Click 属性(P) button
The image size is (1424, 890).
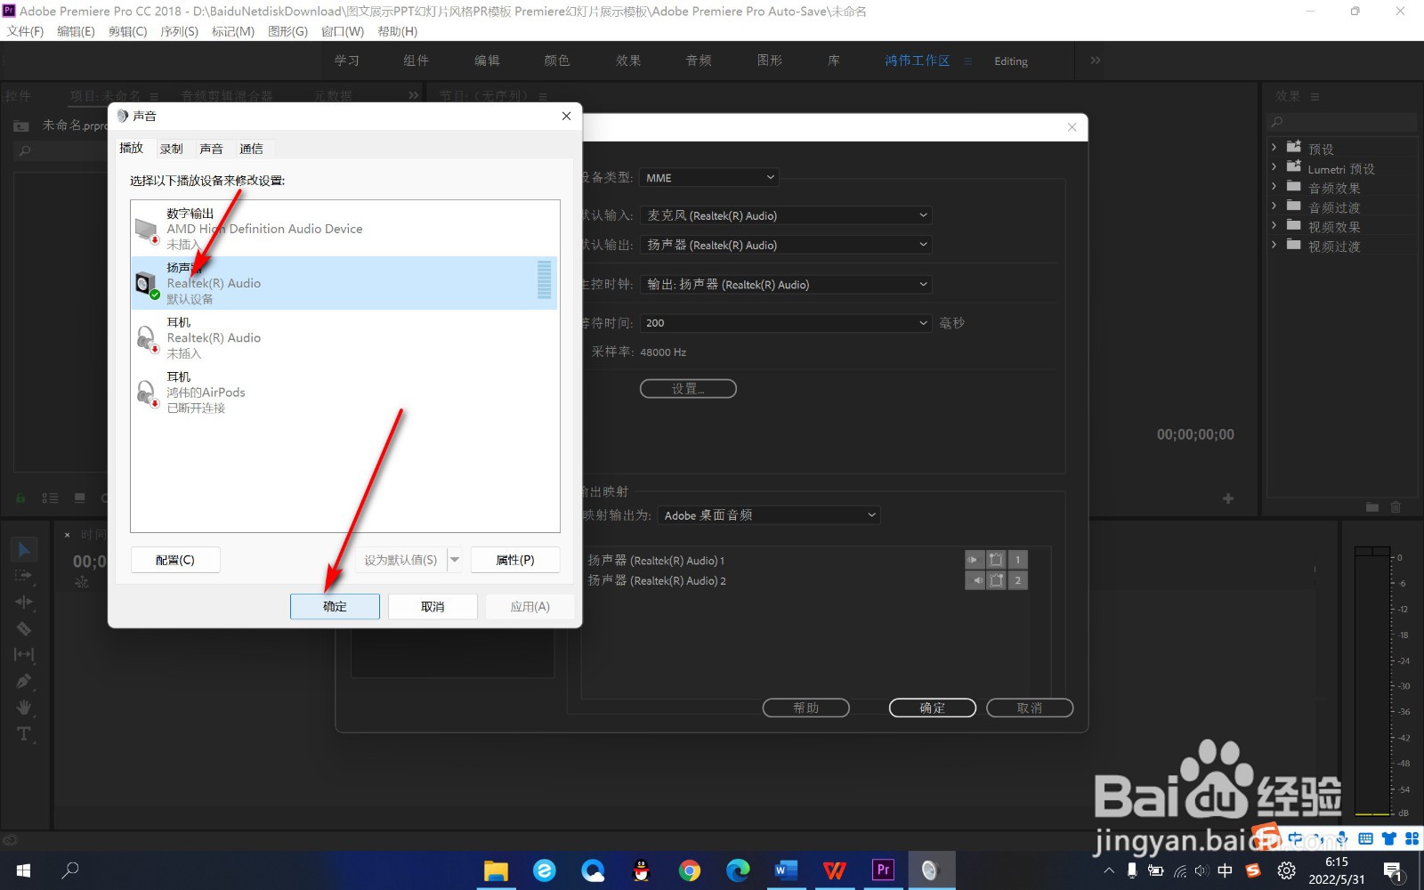(x=515, y=560)
